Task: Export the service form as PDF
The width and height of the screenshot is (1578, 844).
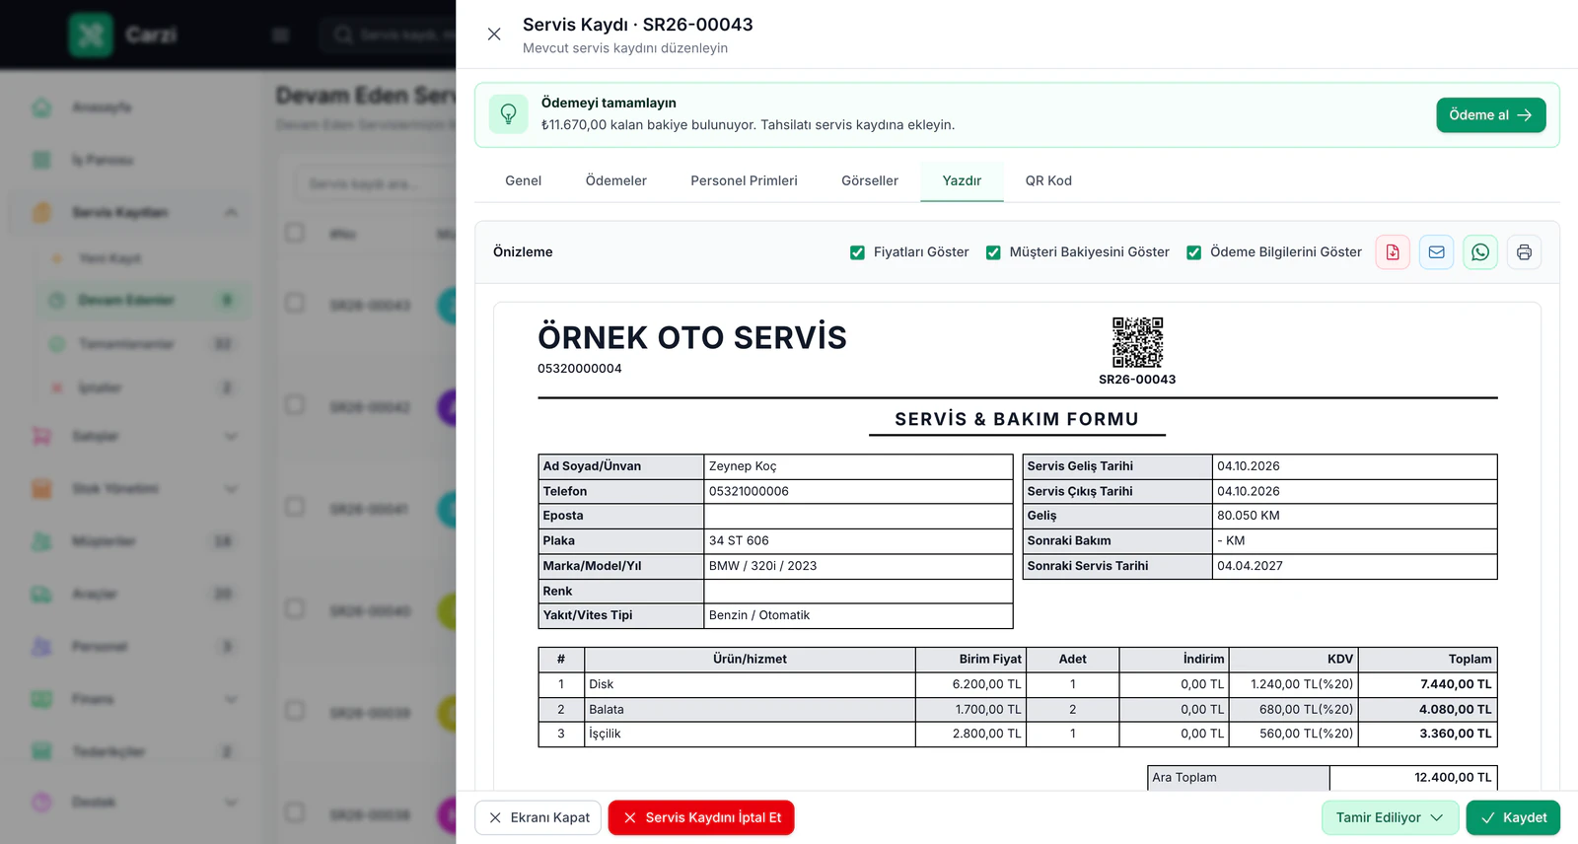Action: [1393, 252]
